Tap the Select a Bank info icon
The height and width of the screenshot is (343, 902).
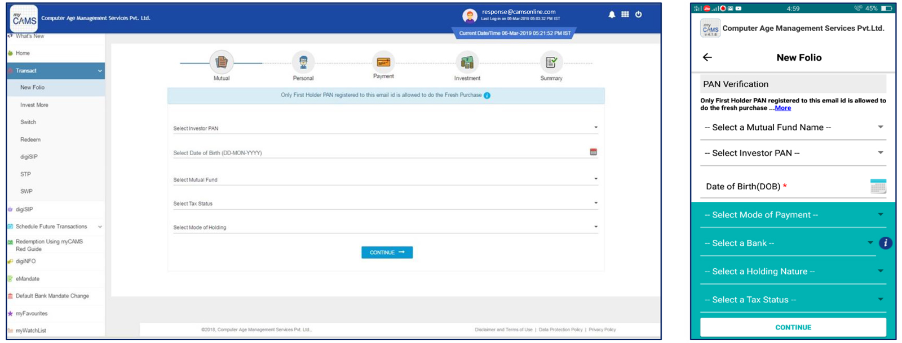click(885, 243)
